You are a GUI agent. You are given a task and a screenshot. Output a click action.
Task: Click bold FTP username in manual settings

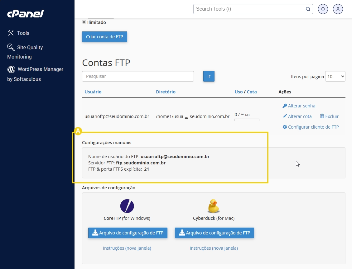(175, 157)
